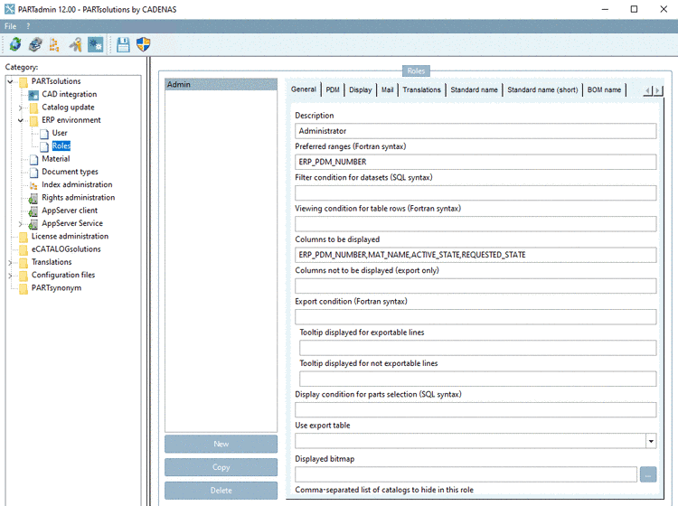Click the Description field with Administrator
This screenshot has width=678, height=506.
(x=476, y=131)
